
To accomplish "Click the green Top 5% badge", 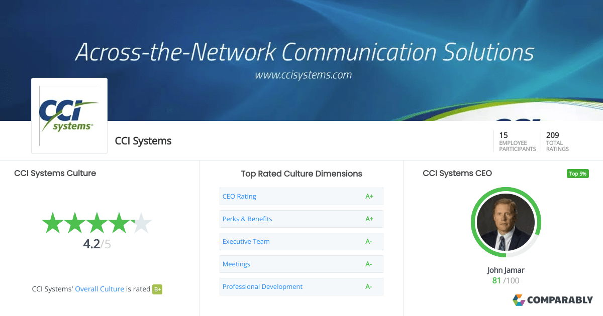I will [577, 173].
